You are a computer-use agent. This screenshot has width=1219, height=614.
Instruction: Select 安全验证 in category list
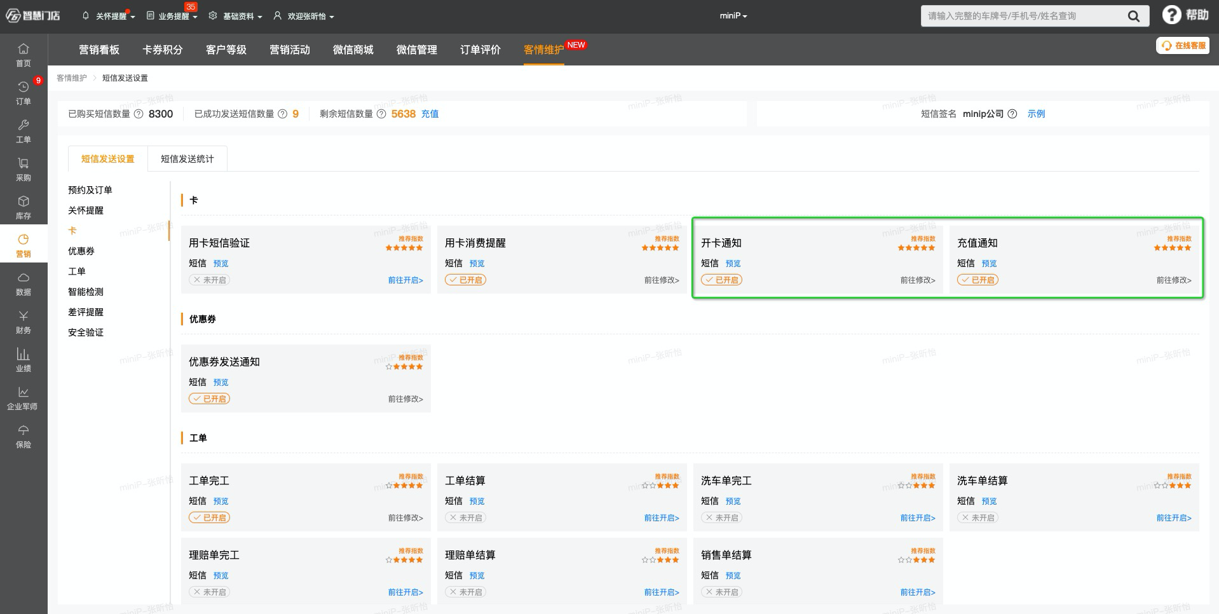coord(86,332)
